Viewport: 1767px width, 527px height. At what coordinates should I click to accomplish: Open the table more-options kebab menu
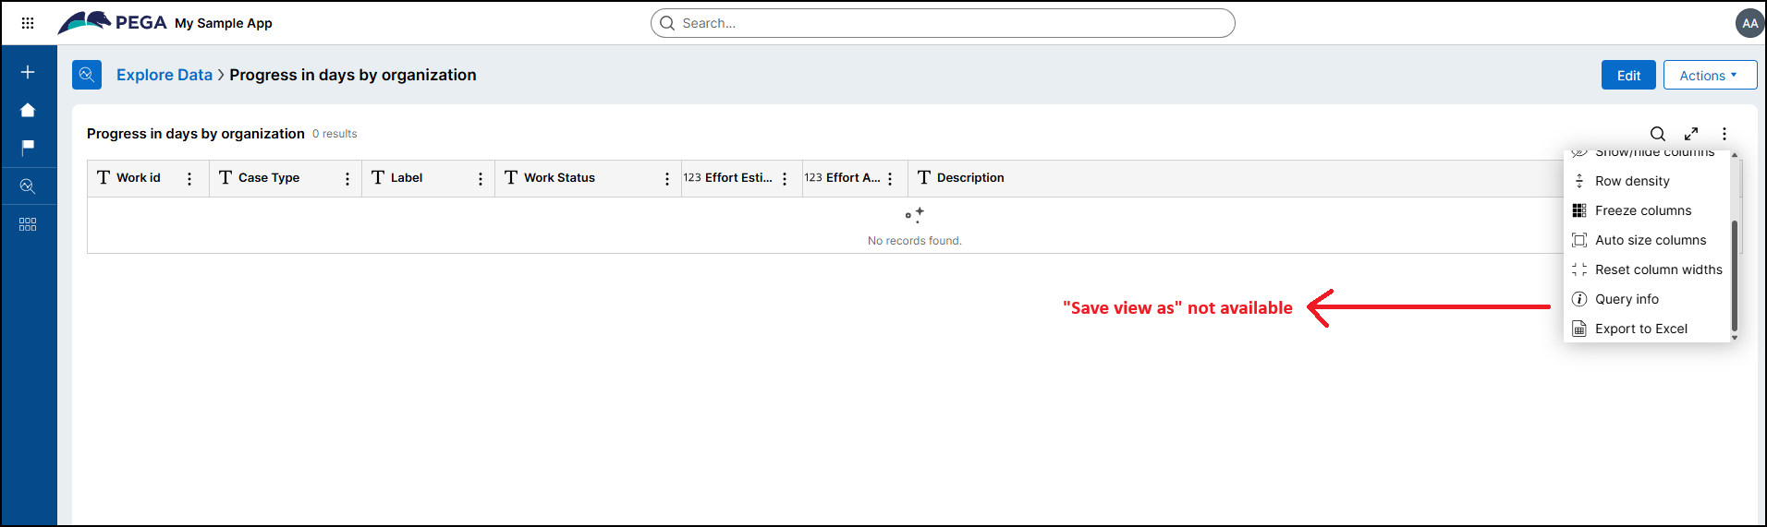[x=1724, y=134]
